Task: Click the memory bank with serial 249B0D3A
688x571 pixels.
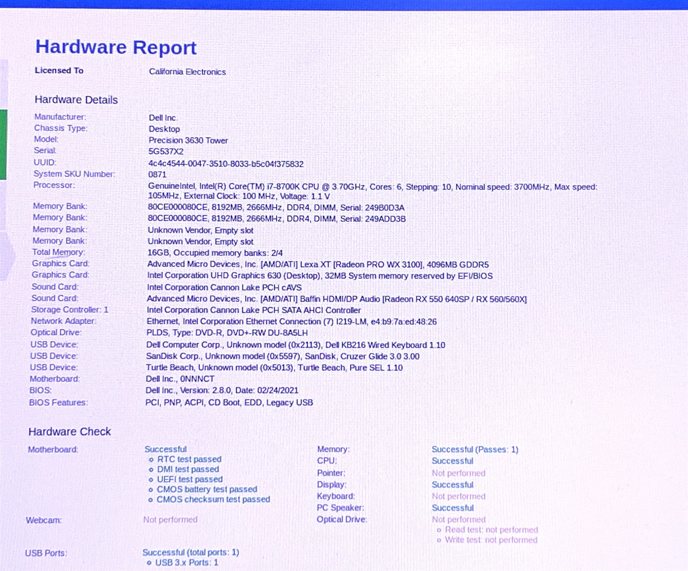Action: [x=276, y=208]
